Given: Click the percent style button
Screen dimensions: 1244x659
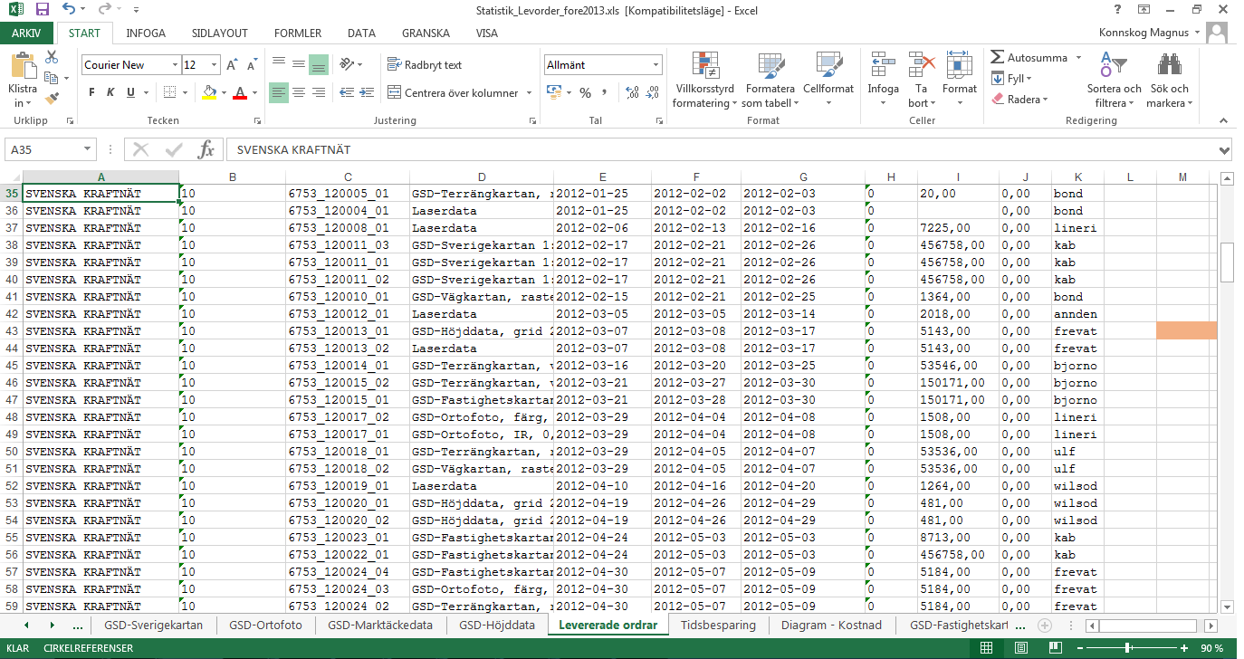Looking at the screenshot, I should point(585,92).
